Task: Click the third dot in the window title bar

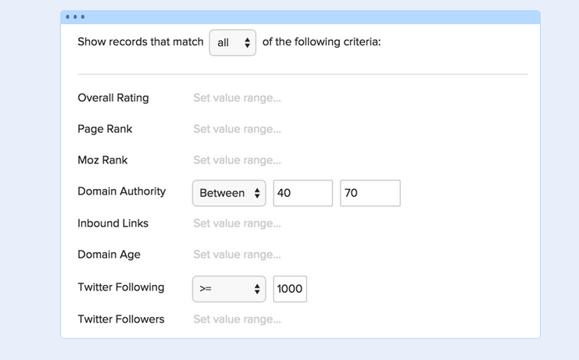Action: point(83,16)
